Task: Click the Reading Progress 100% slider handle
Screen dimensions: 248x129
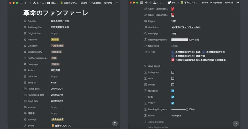Action: click(187, 109)
